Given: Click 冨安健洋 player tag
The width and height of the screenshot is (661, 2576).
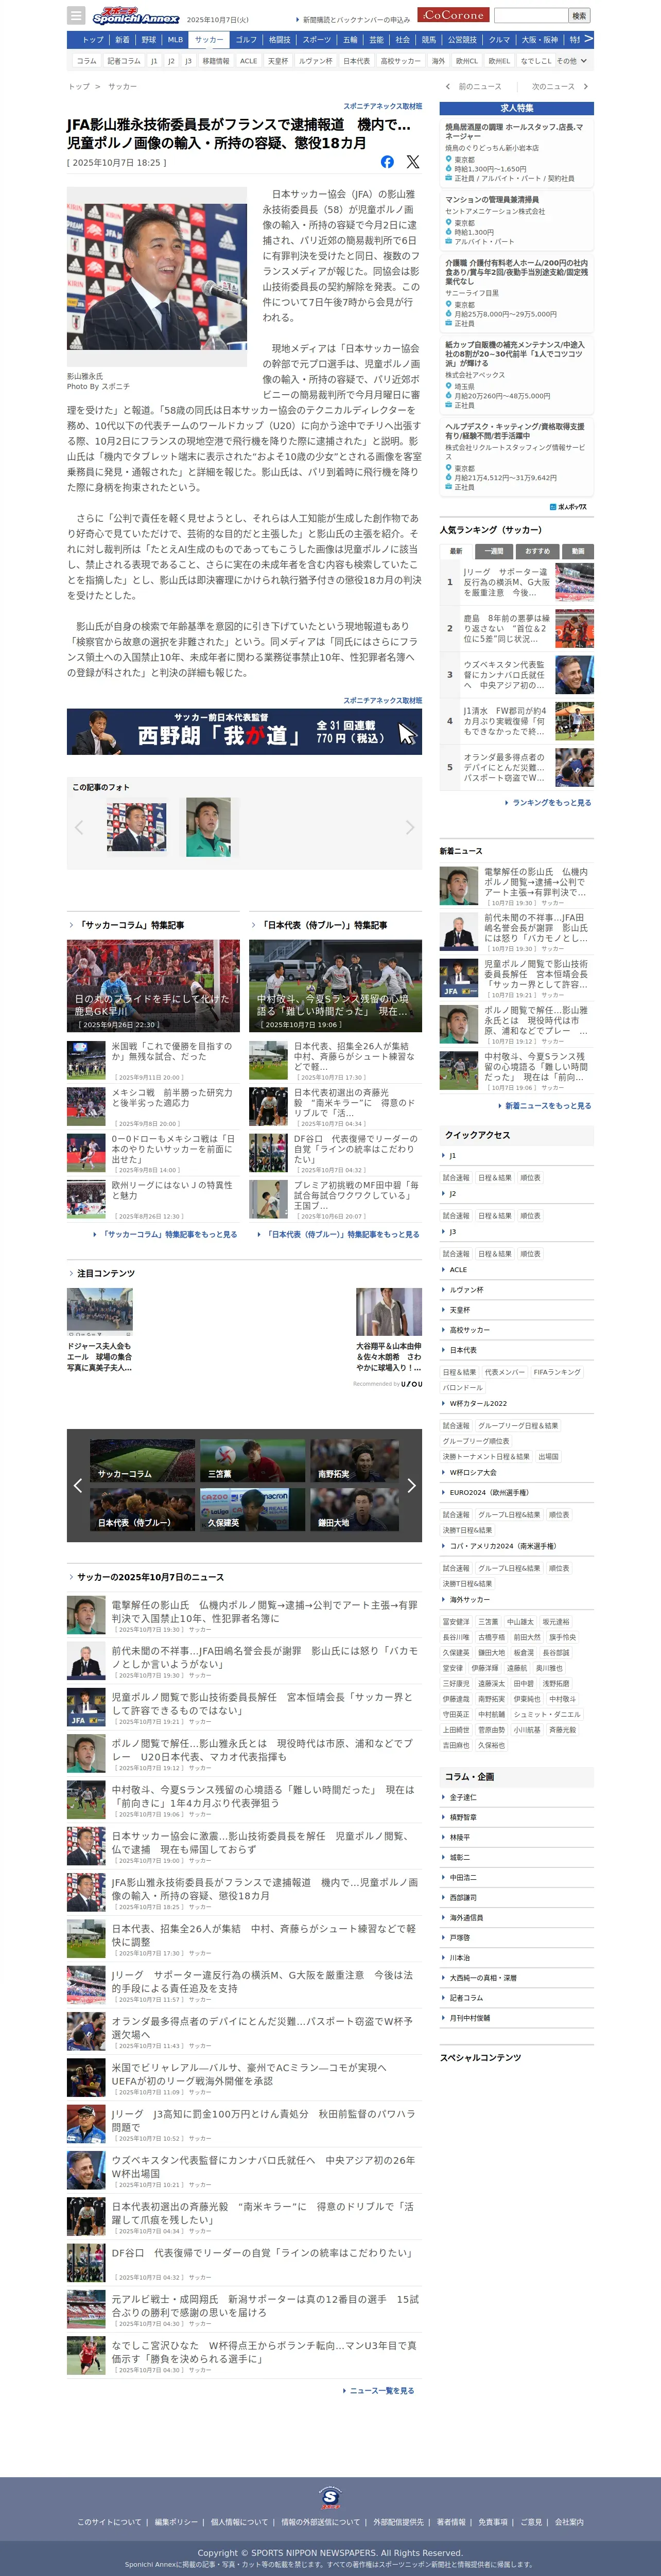Looking at the screenshot, I should [x=456, y=1622].
